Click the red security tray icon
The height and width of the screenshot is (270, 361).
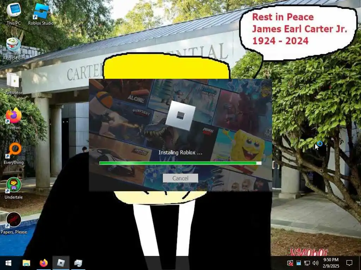click(290, 263)
